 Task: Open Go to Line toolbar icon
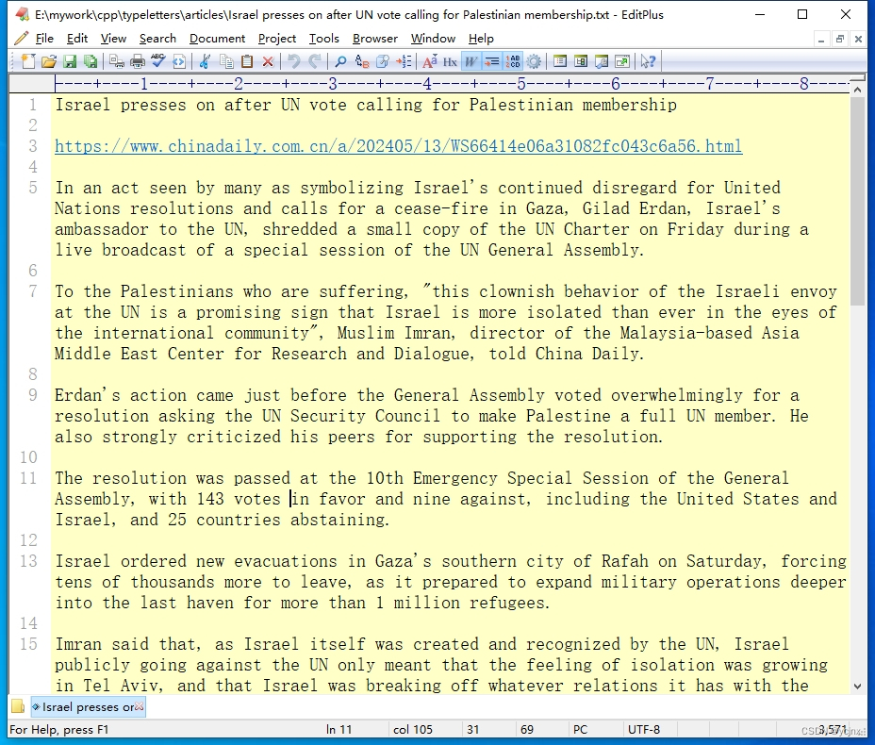click(404, 61)
